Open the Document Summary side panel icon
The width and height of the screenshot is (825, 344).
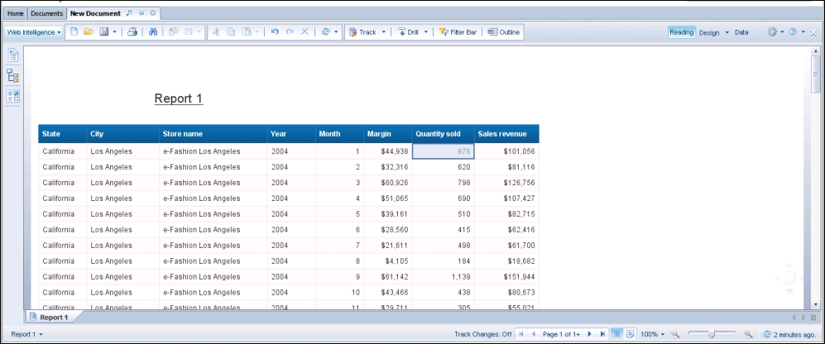pos(13,55)
